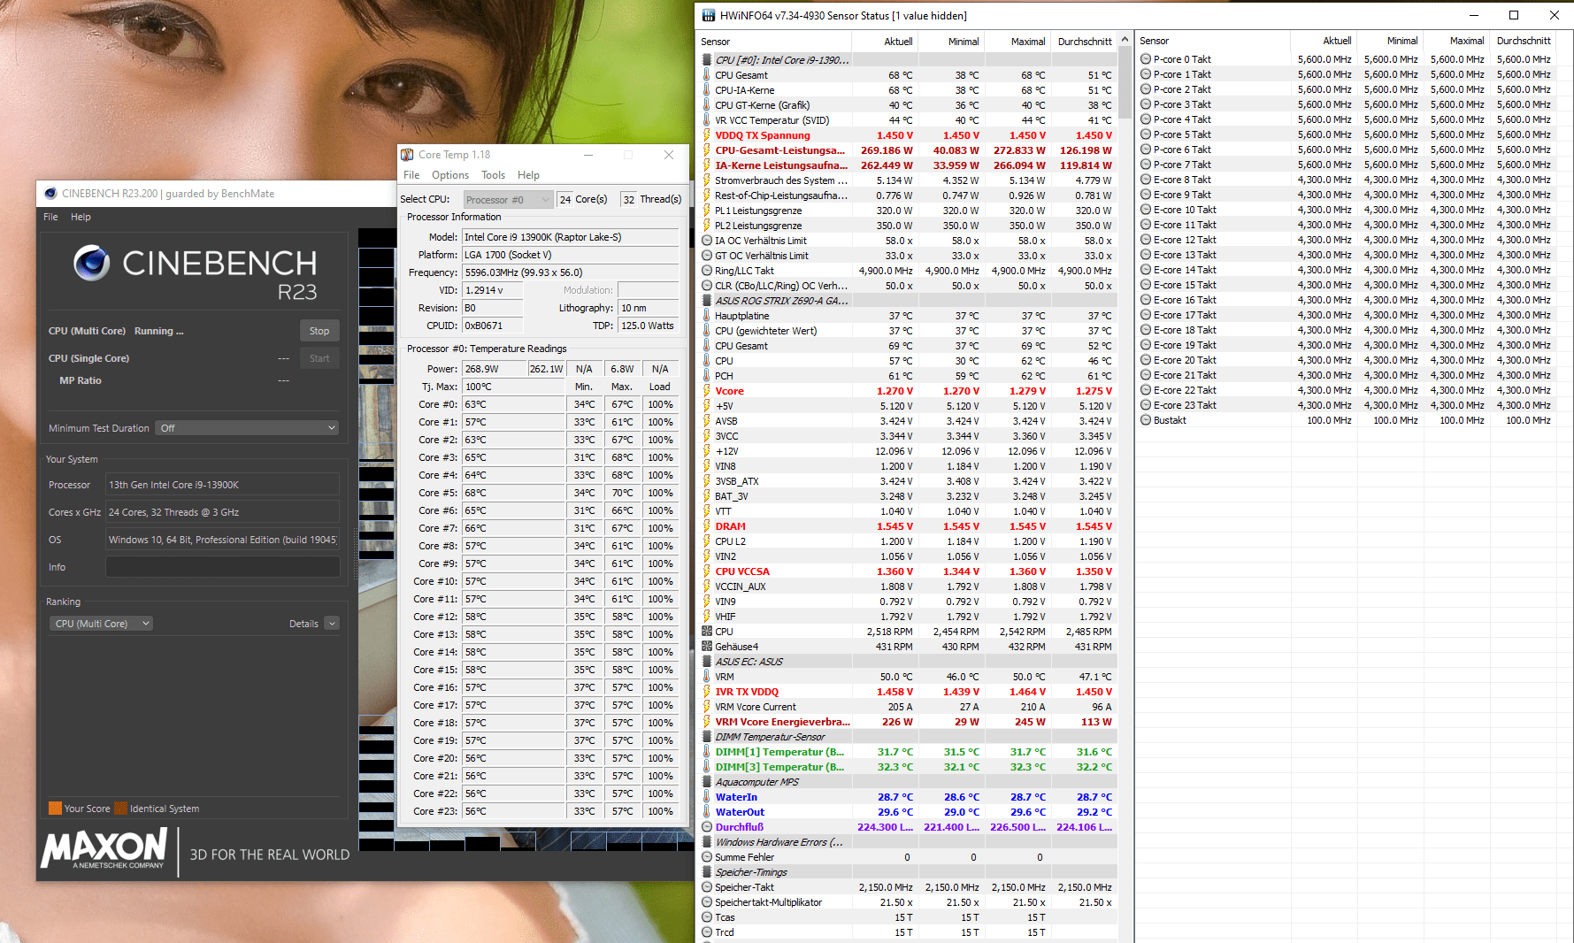Click the chip icon of ASUS ROG STRIX Z690-A group
1574x943 pixels.
(707, 301)
